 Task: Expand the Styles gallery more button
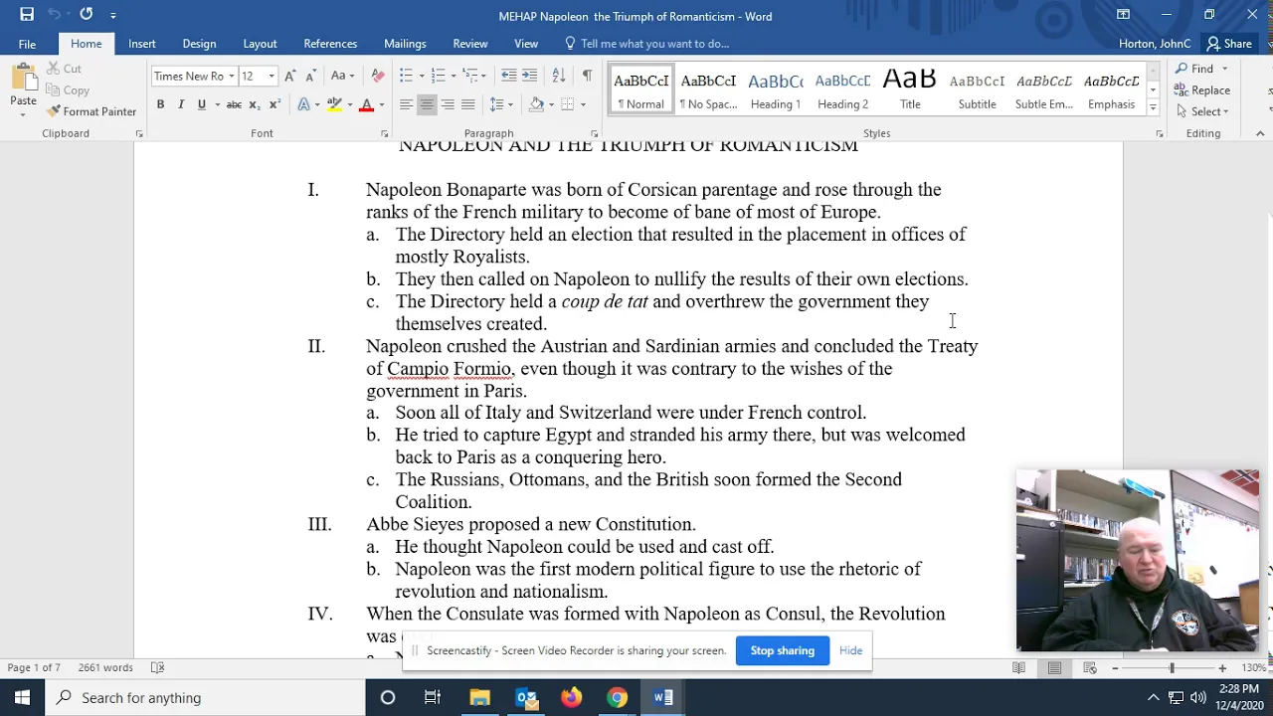point(1153,106)
